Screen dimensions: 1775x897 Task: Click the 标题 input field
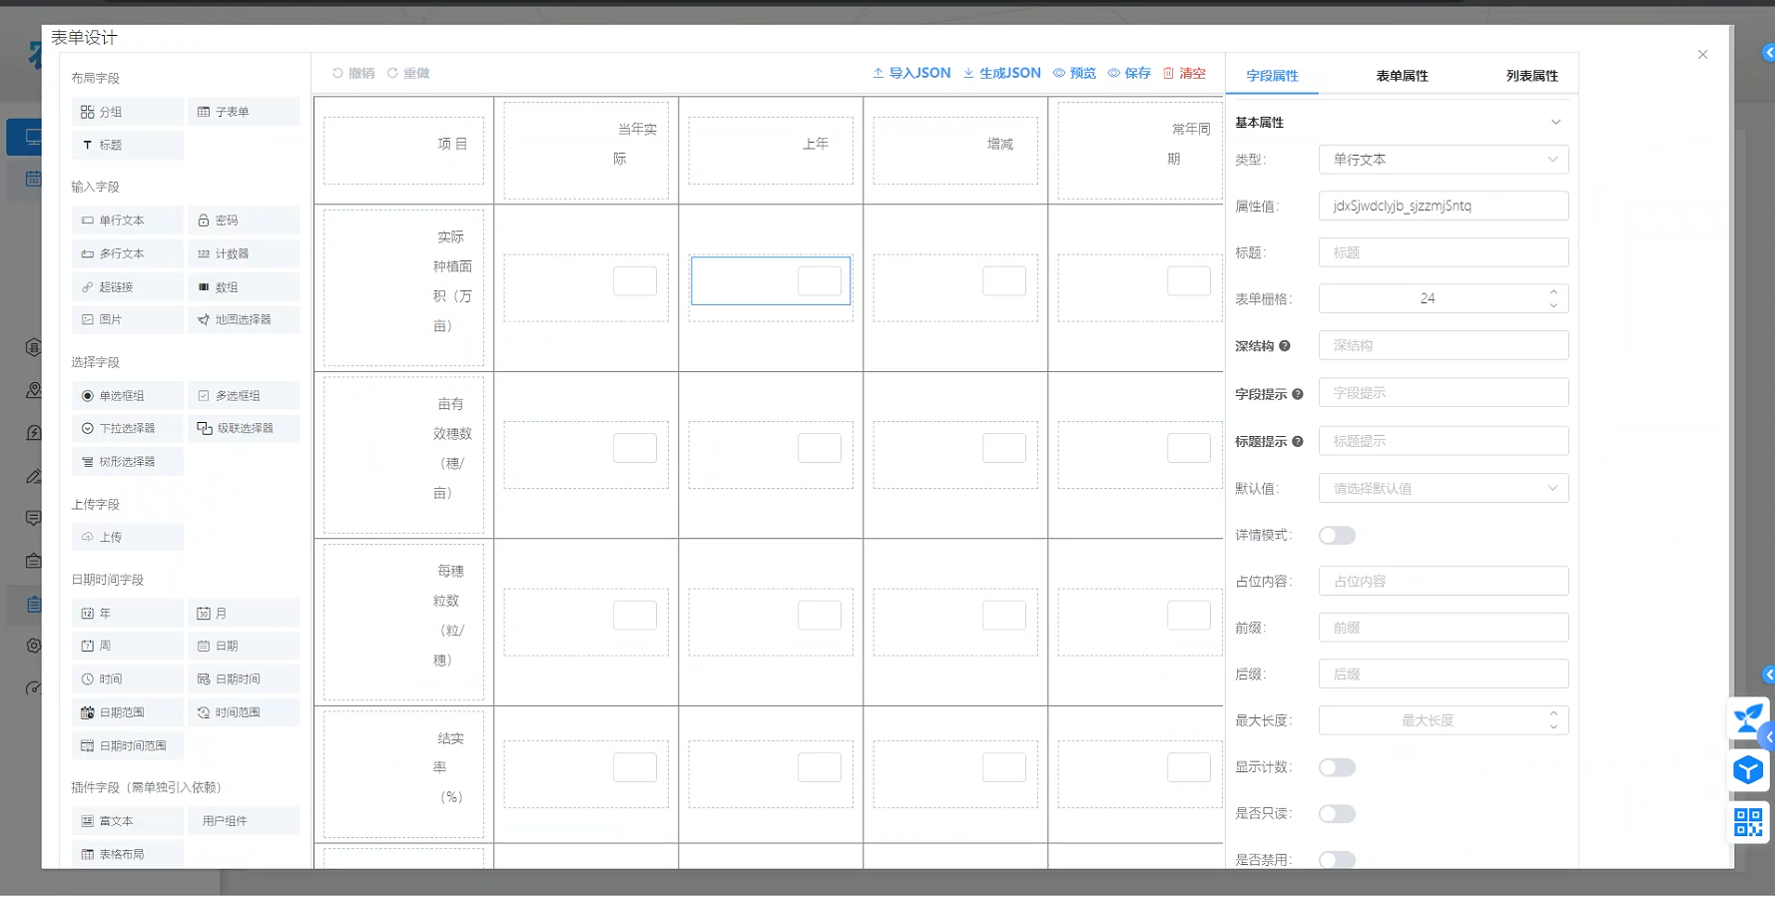tap(1444, 252)
